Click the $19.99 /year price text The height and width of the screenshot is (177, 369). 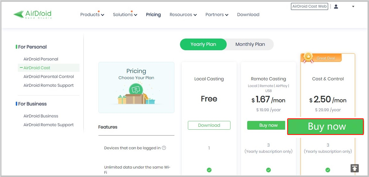[268, 110]
